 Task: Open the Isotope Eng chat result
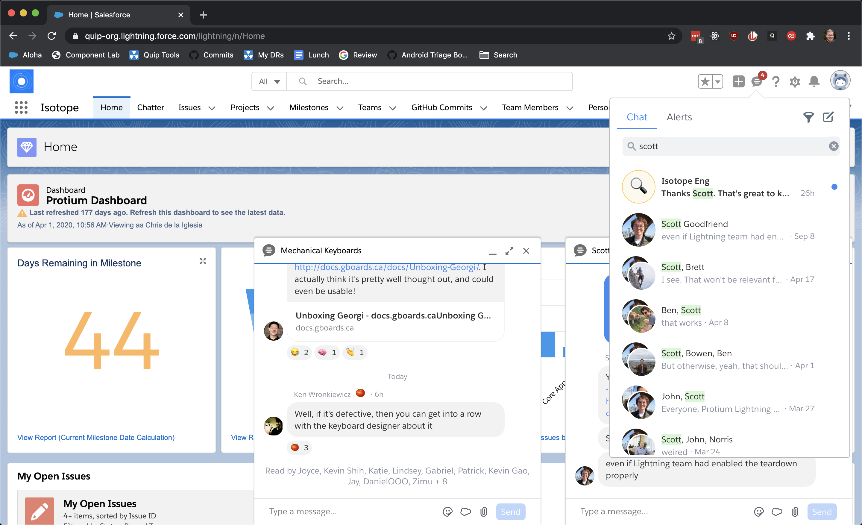click(730, 187)
